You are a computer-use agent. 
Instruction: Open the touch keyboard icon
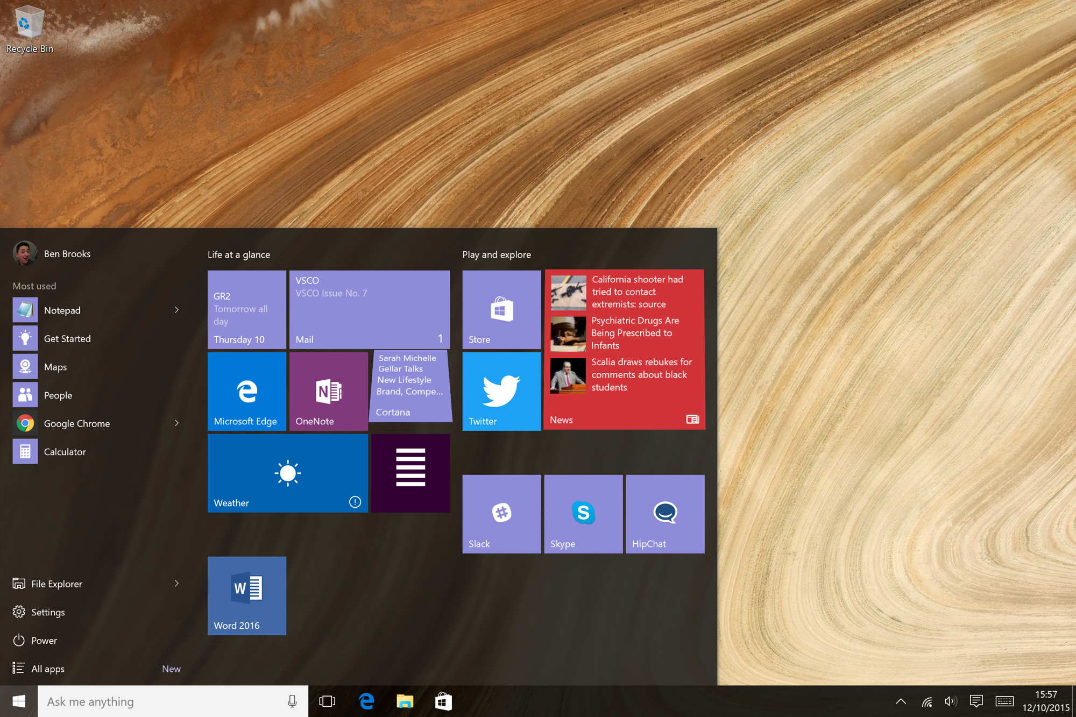1004,701
